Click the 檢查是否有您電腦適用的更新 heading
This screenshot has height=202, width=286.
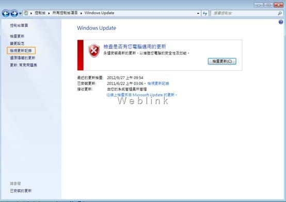click(135, 46)
